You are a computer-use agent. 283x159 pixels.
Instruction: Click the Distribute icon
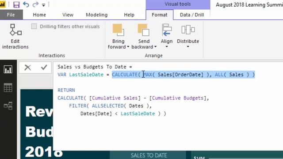(x=188, y=30)
